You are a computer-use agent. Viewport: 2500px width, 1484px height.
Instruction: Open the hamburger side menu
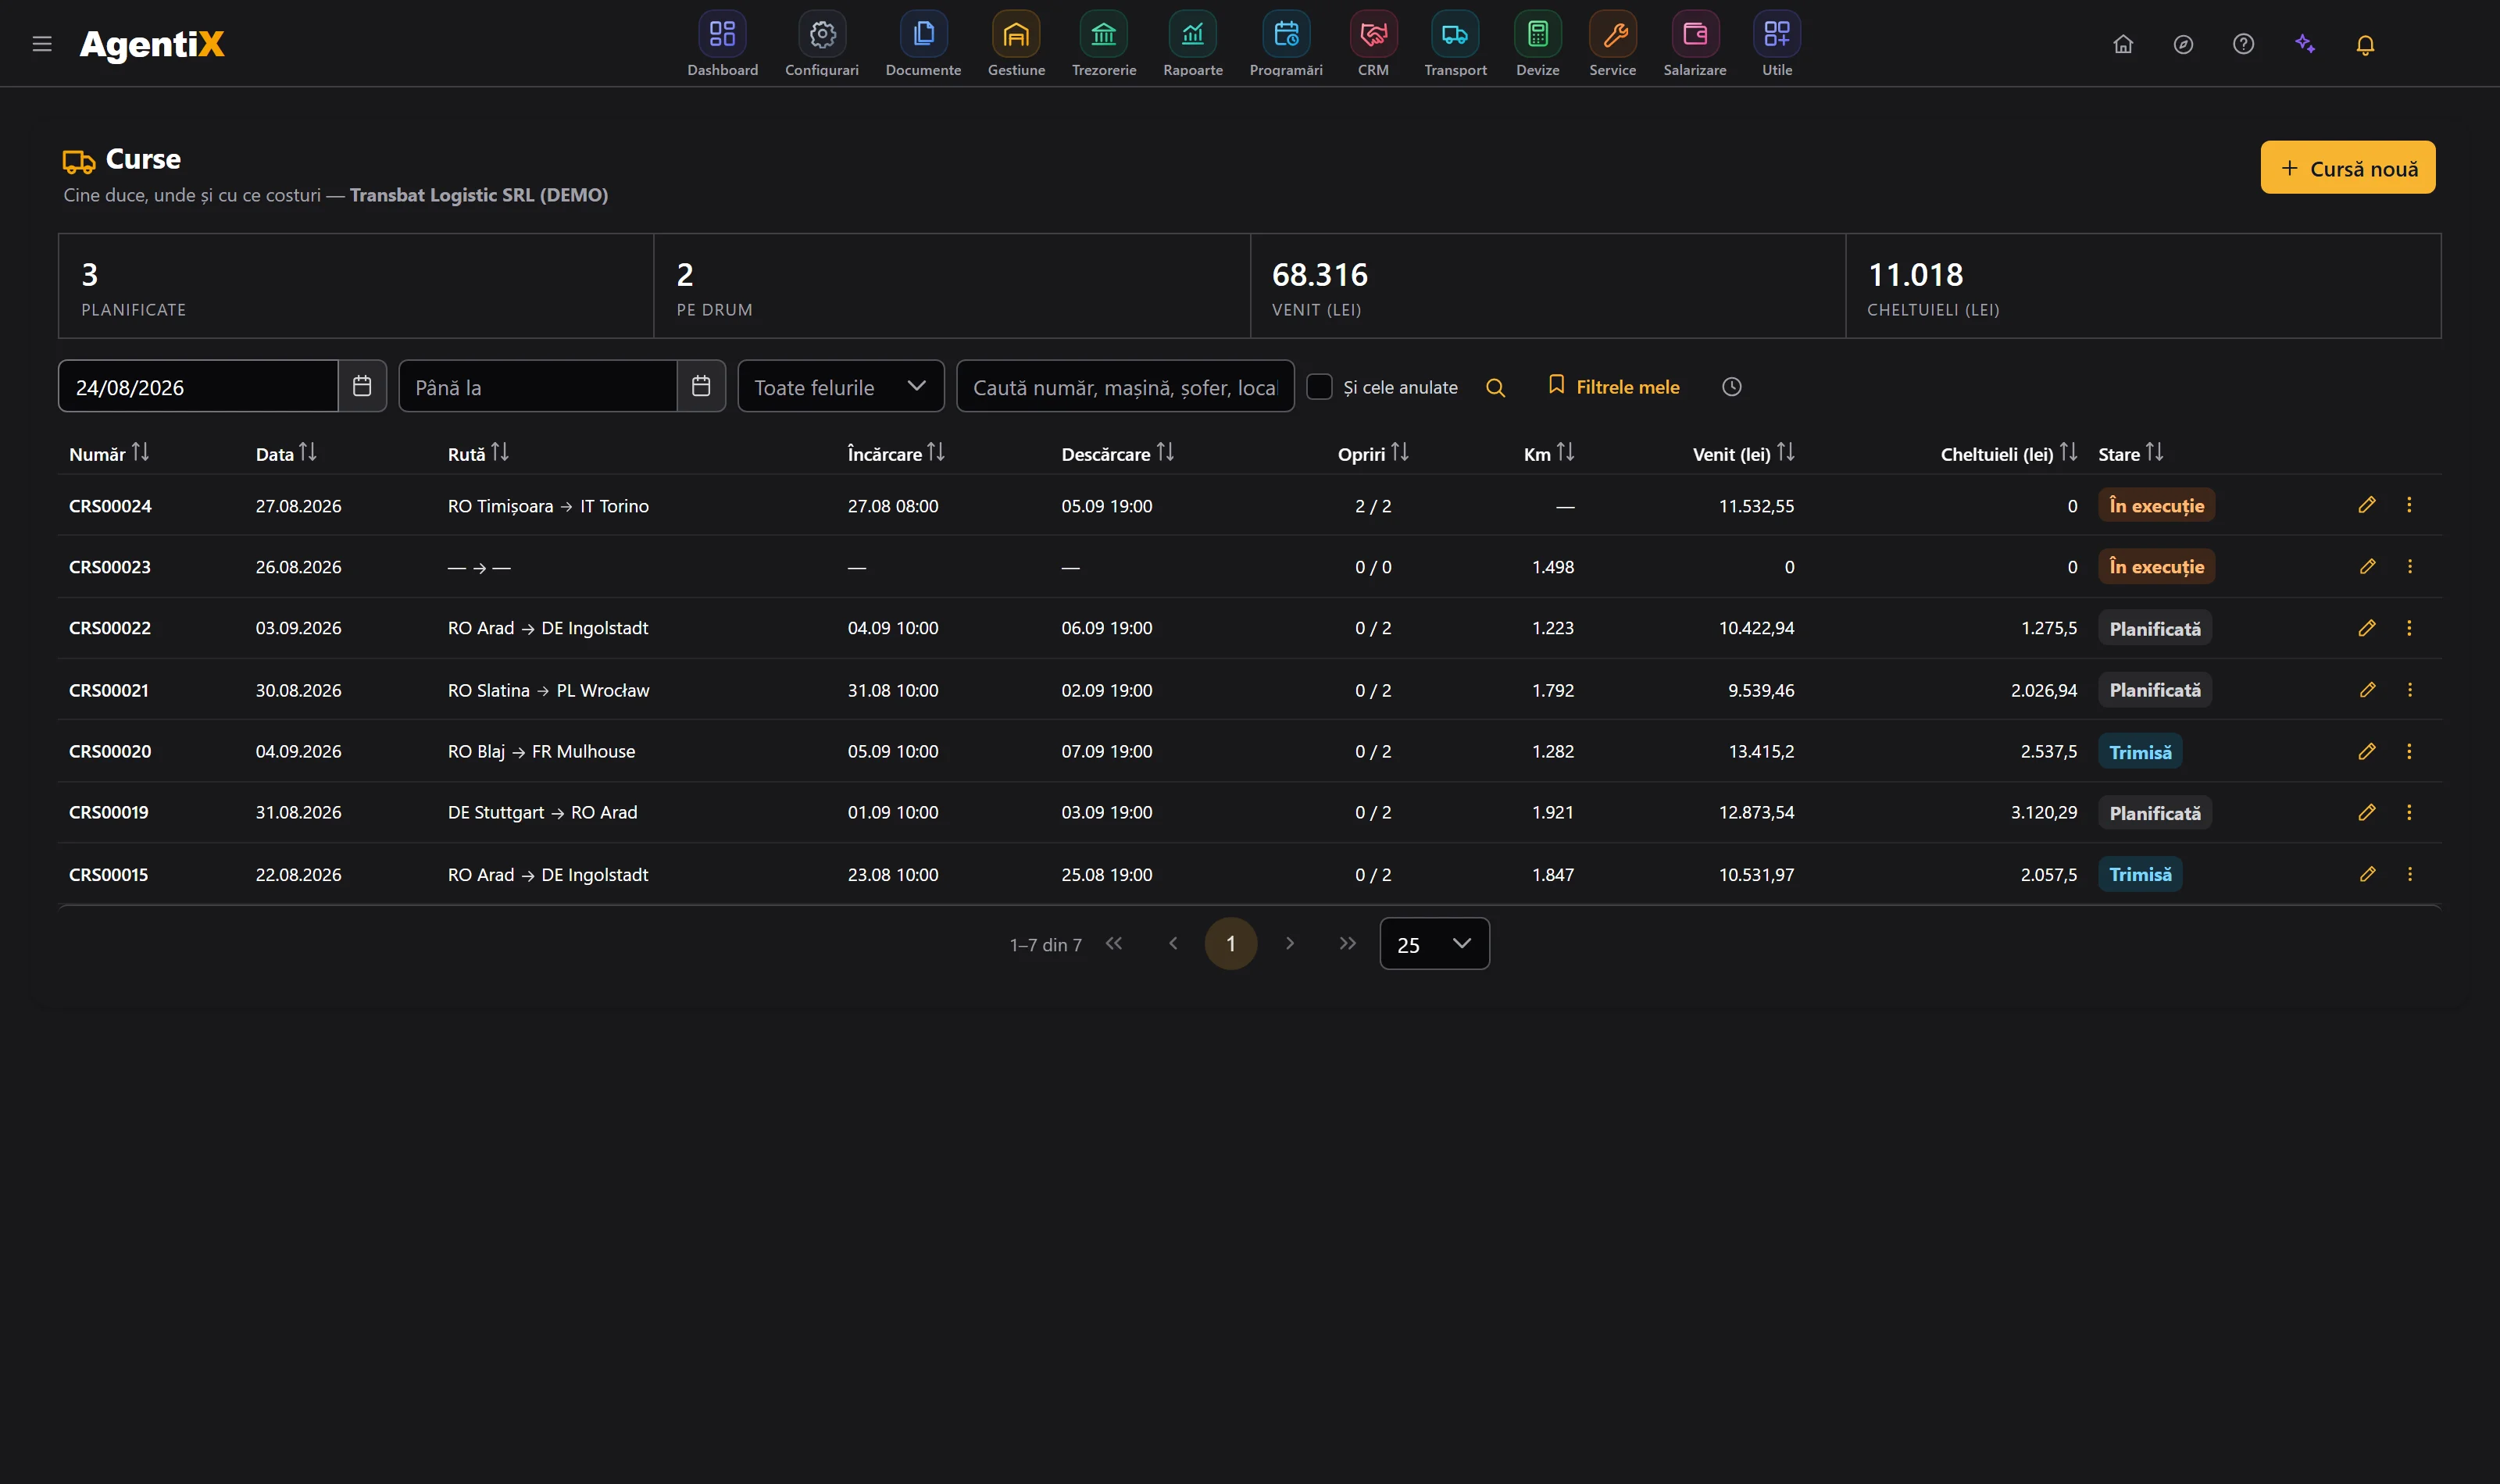coord(42,44)
